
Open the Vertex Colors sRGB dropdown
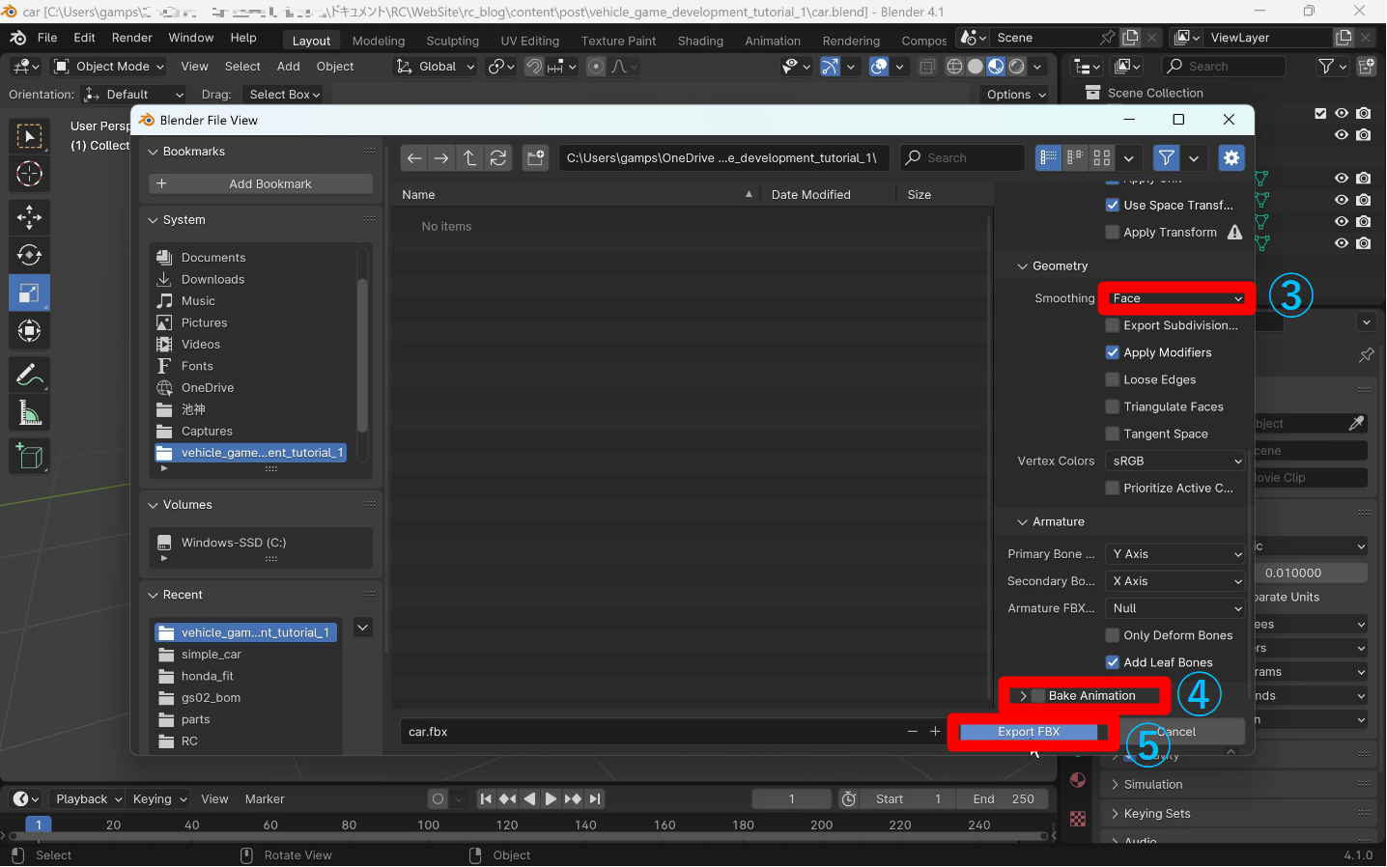click(1175, 461)
